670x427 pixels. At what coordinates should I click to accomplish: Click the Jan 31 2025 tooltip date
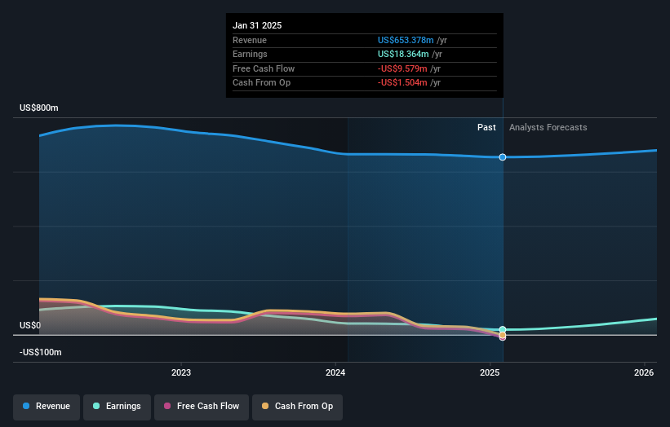(x=257, y=25)
